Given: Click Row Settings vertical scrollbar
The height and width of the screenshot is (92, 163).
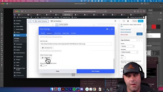Looking at the screenshot, I should pos(114,64).
